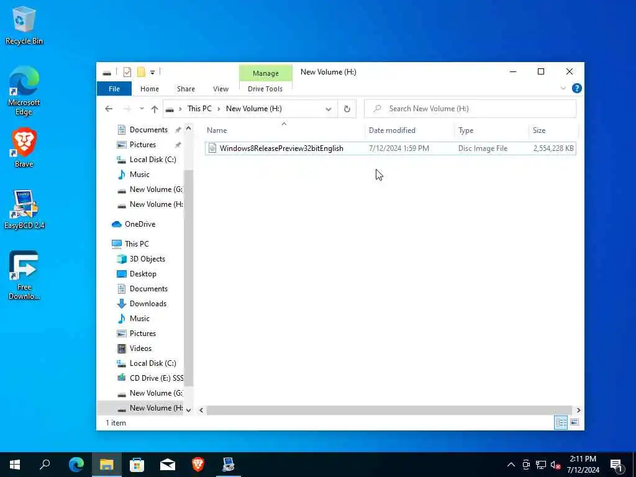Go up one folder level
The height and width of the screenshot is (477, 636).
coord(155,109)
